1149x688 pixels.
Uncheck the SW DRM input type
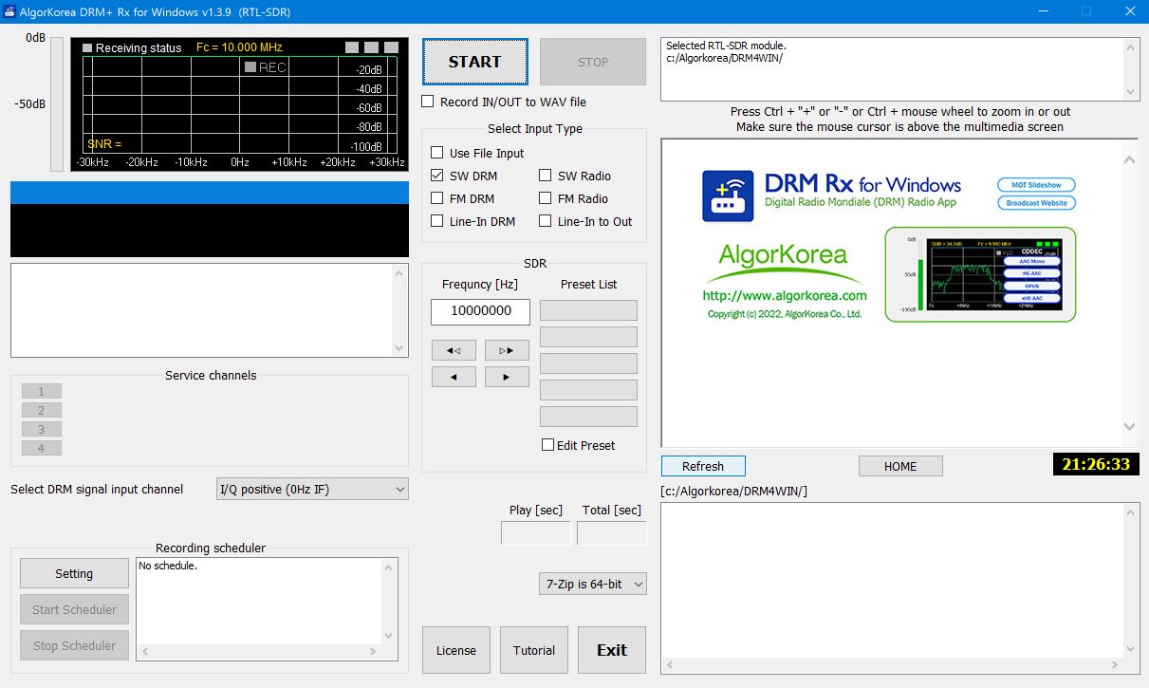pos(437,176)
